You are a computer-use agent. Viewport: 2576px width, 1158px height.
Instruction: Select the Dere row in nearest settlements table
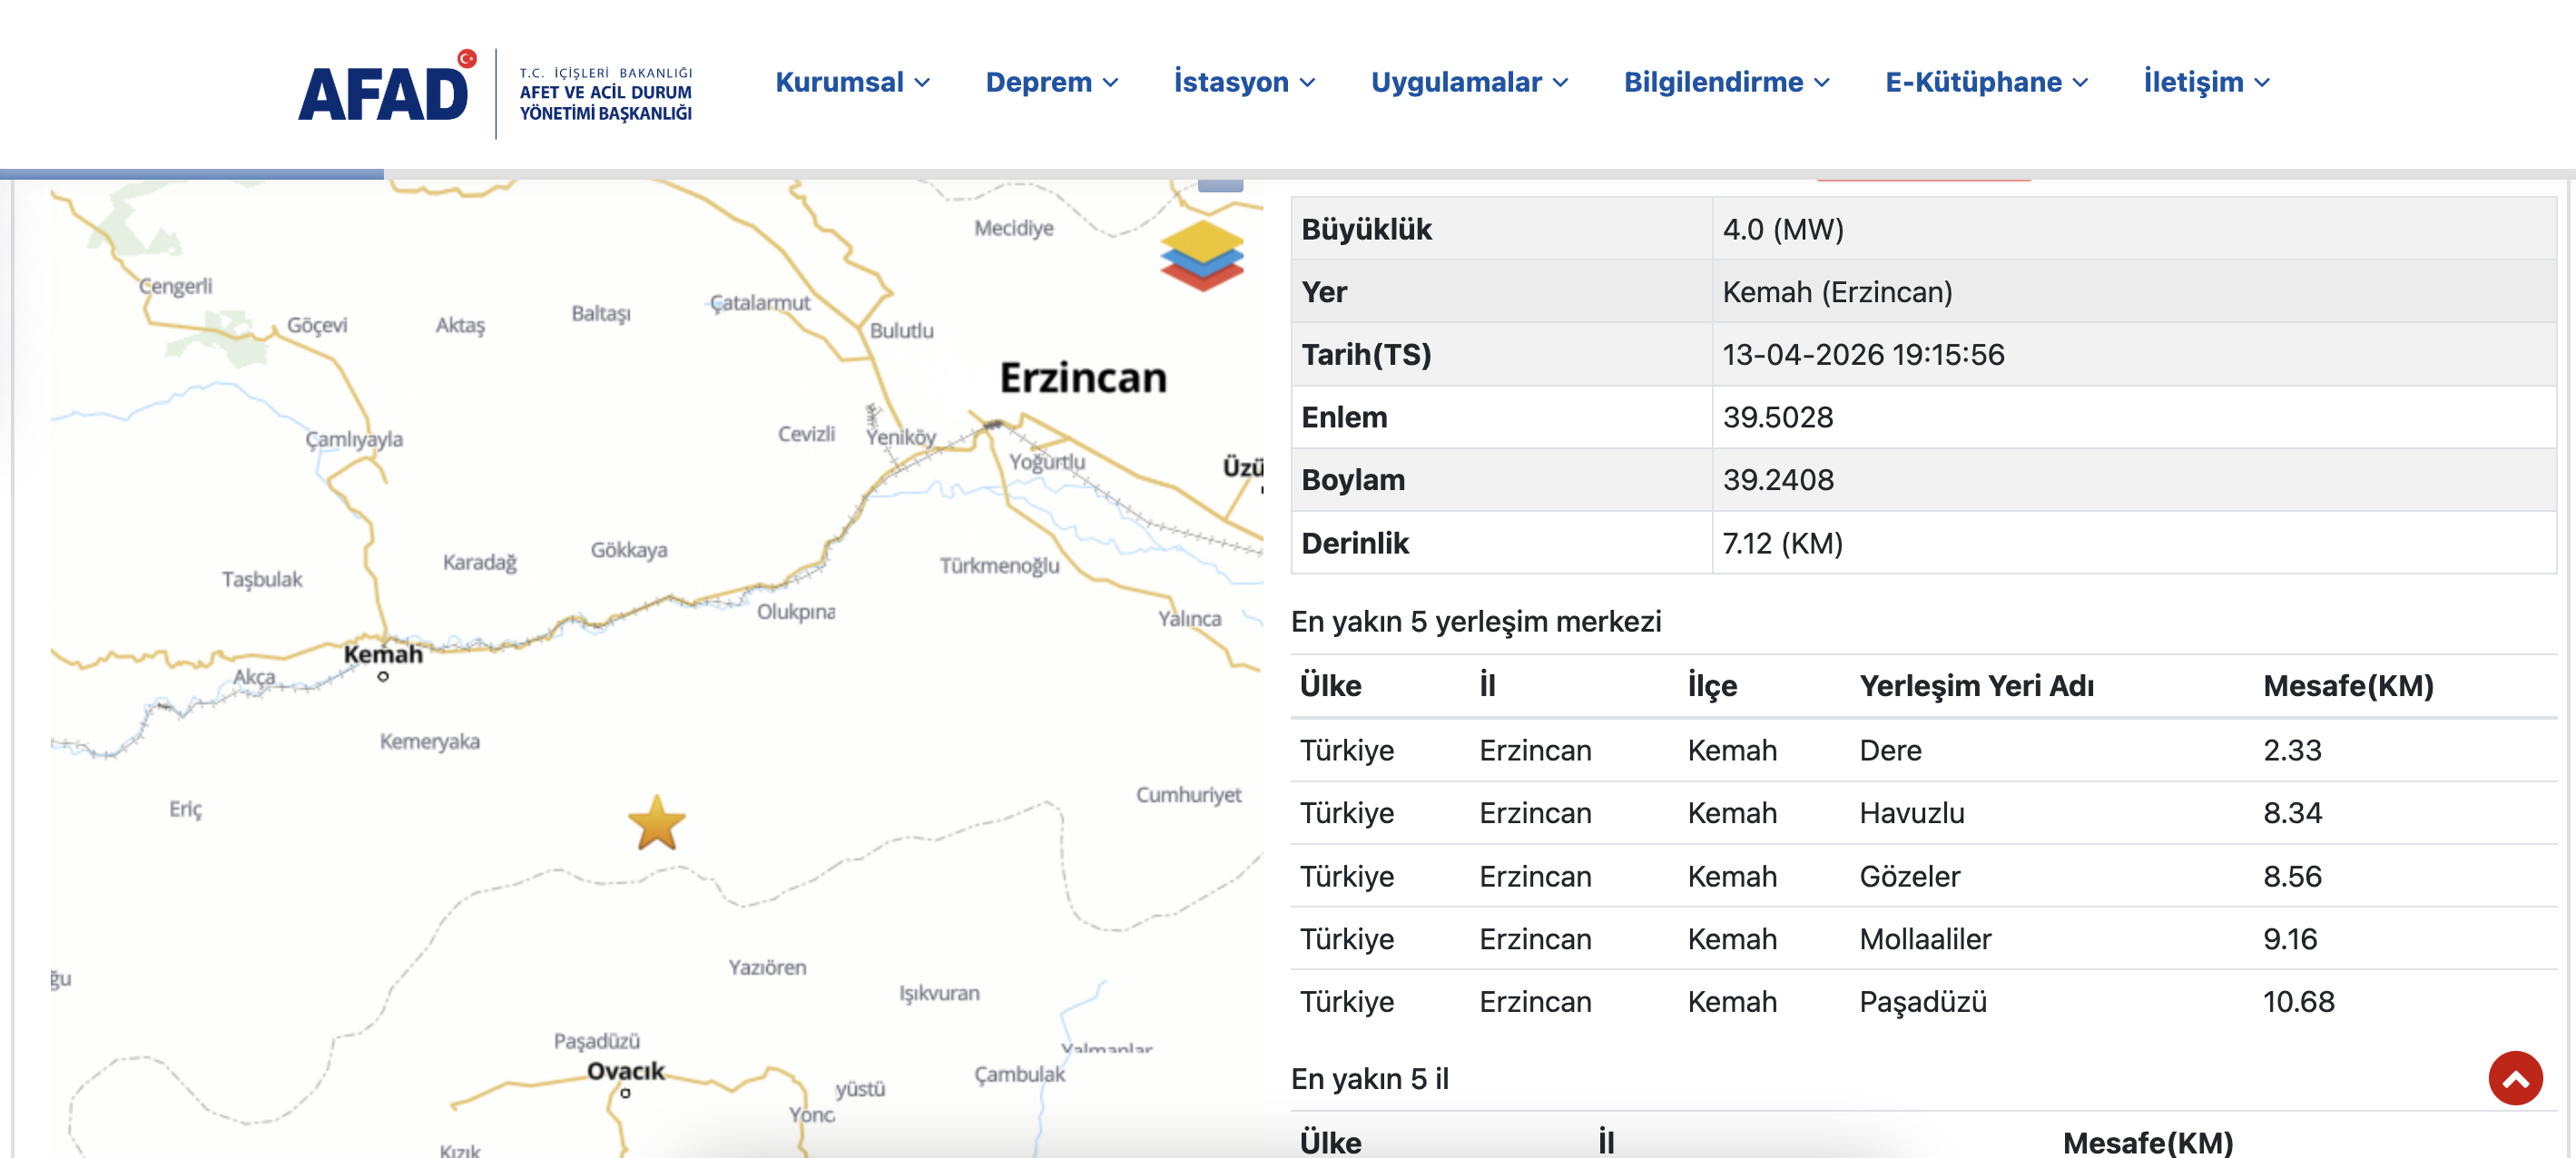pos(1890,750)
